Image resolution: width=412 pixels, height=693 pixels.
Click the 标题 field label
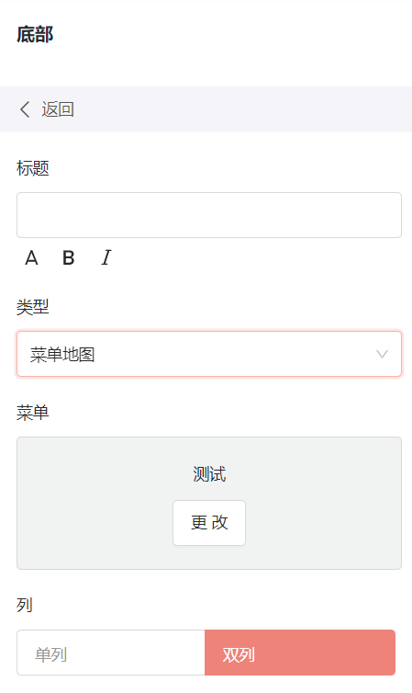tap(33, 168)
